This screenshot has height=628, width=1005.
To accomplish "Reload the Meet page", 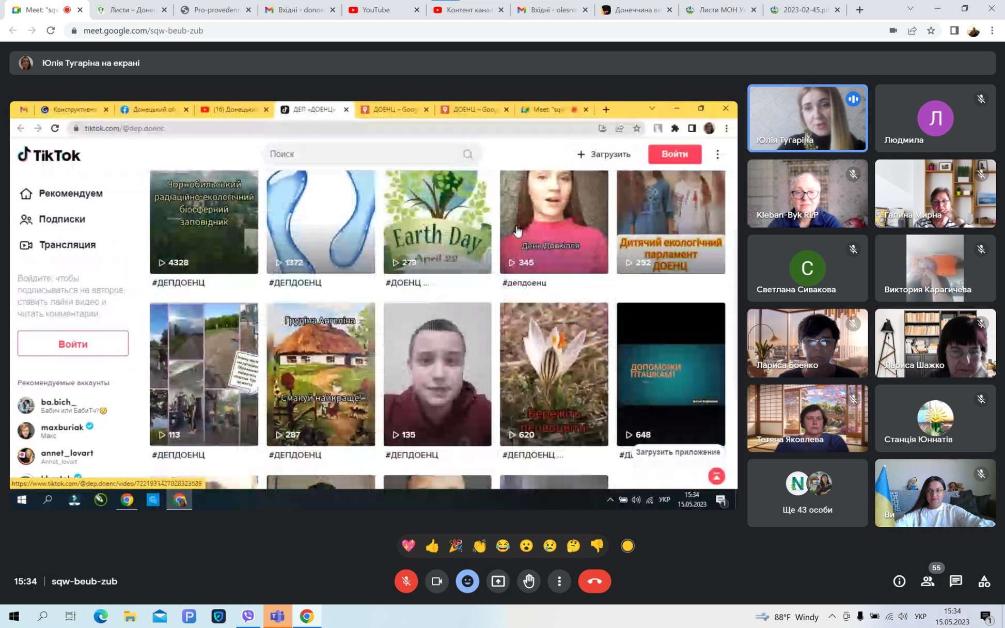I will point(51,30).
